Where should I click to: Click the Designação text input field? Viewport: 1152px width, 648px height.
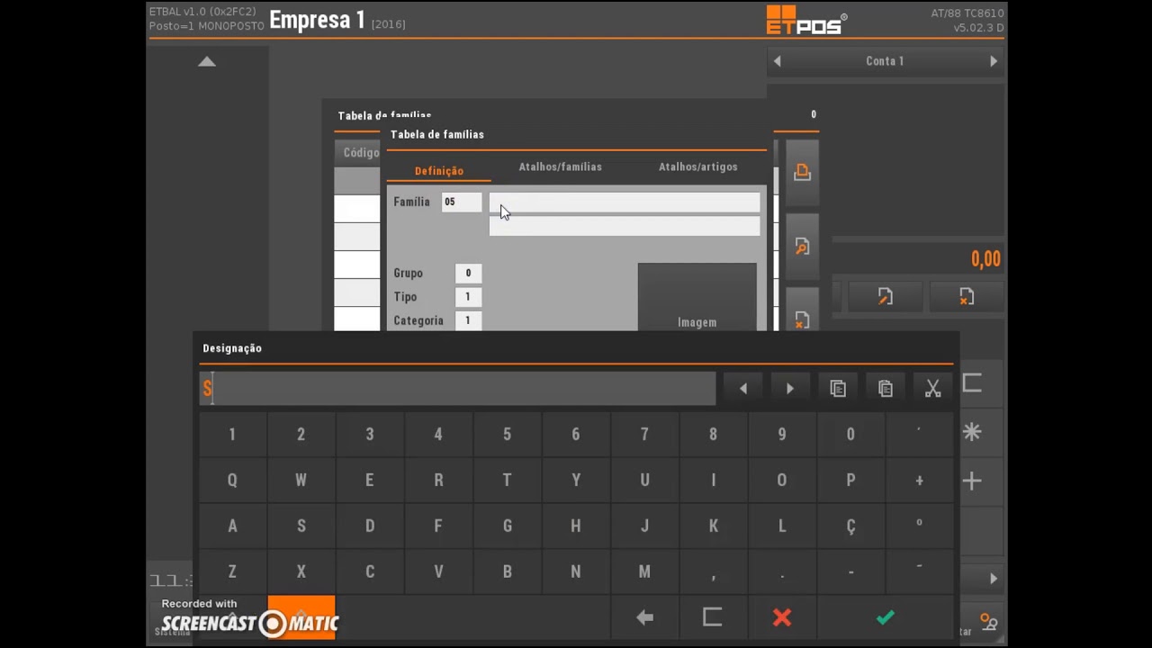tap(457, 389)
